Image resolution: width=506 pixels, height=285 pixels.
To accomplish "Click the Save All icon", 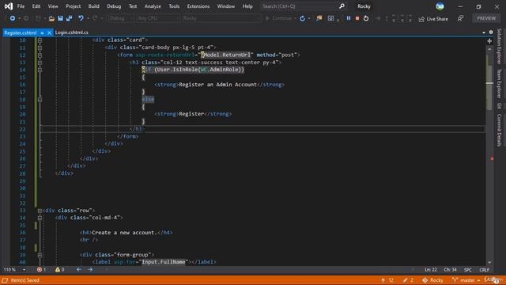I will tap(69, 18).
